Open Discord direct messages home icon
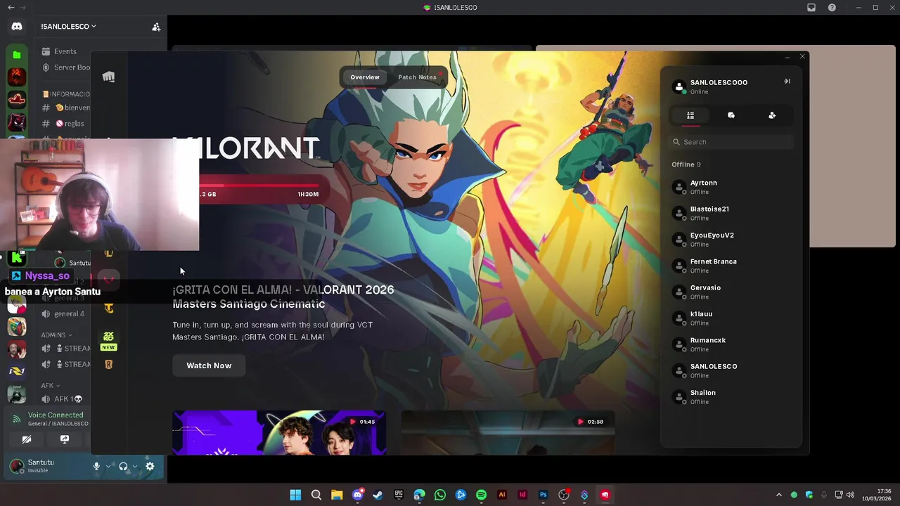This screenshot has height=506, width=900. [x=17, y=26]
